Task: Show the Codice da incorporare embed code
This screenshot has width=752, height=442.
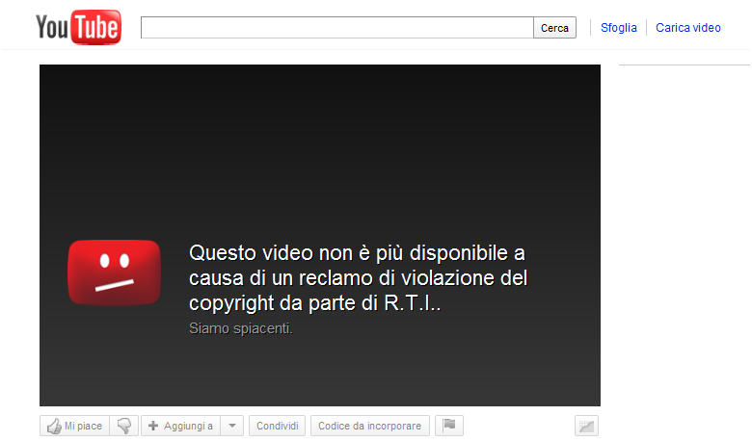Action: pos(370,426)
